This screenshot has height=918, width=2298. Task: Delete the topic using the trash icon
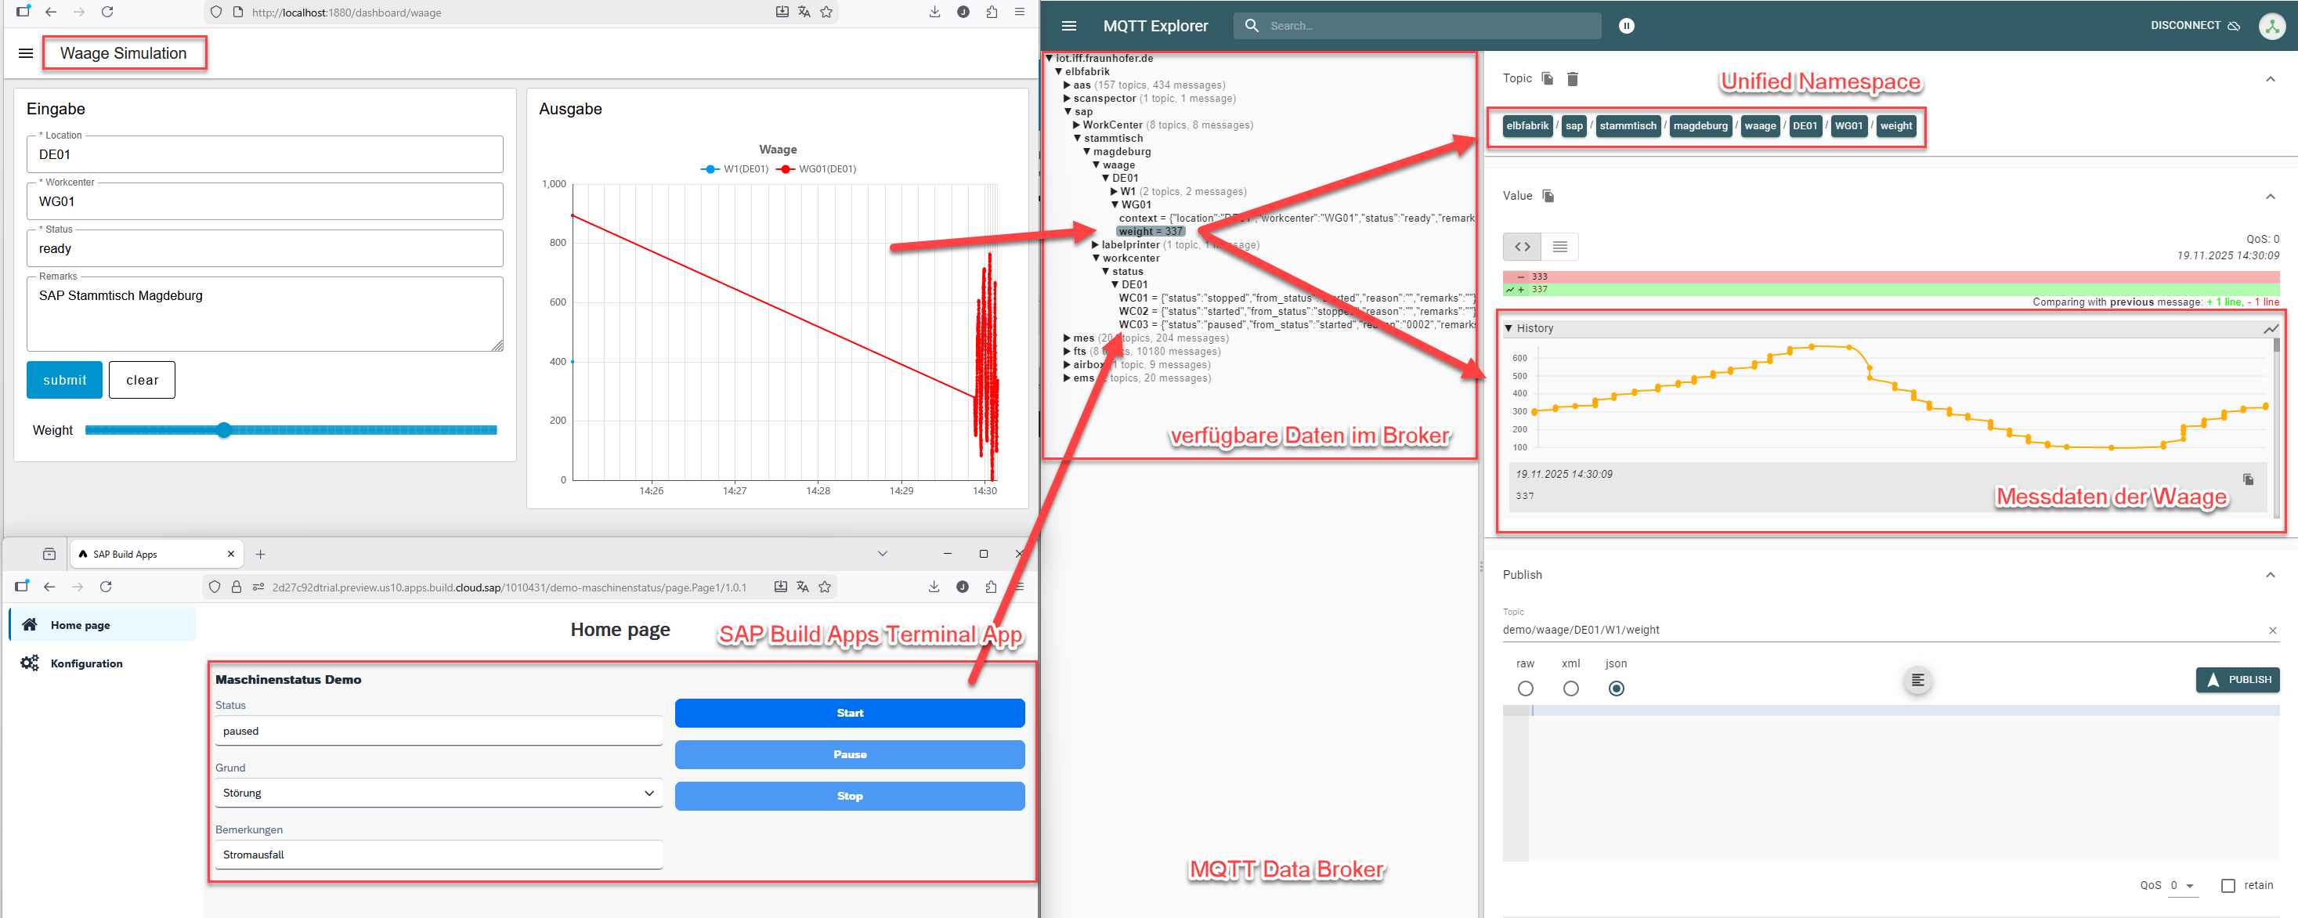click(x=1573, y=78)
